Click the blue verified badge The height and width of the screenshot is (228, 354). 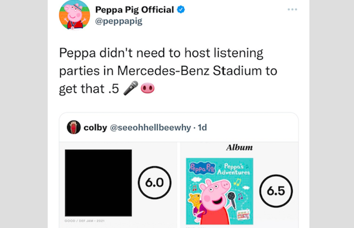pyautogui.click(x=181, y=9)
